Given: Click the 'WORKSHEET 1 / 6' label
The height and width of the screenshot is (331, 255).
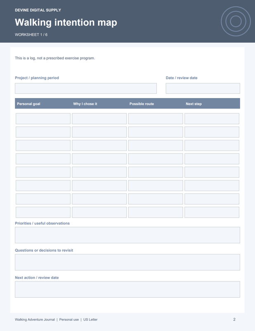Looking at the screenshot, I should pyautogui.click(x=31, y=35).
